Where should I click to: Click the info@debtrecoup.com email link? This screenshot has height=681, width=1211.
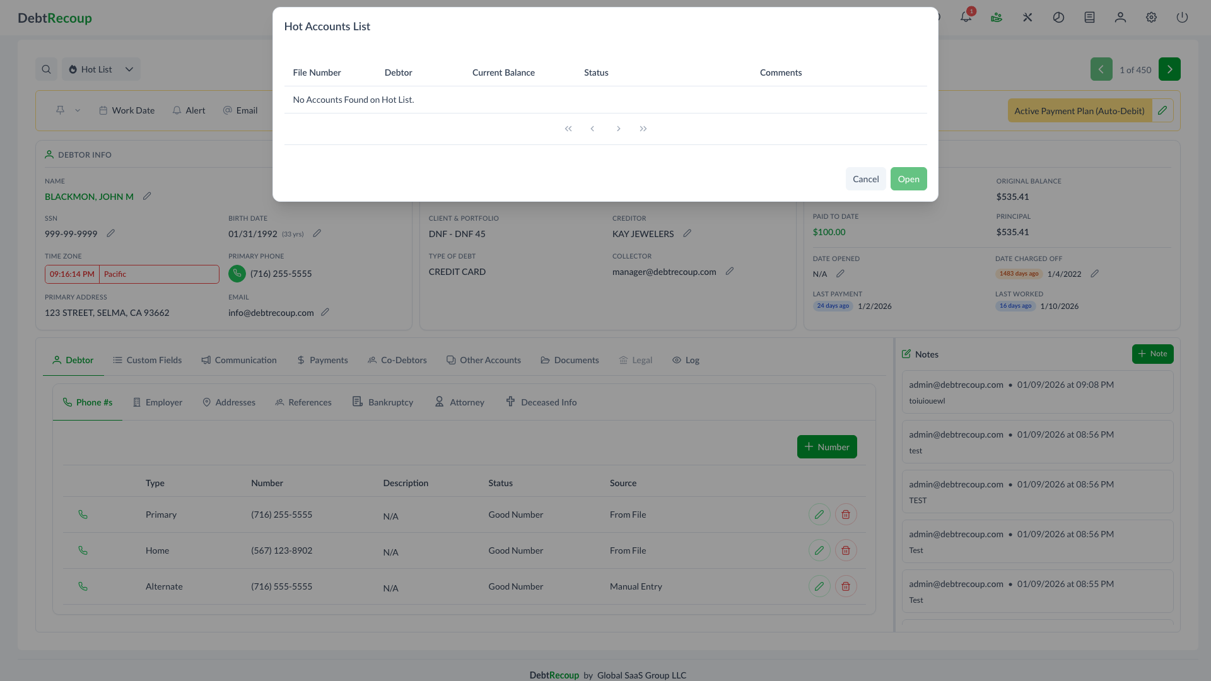(271, 313)
